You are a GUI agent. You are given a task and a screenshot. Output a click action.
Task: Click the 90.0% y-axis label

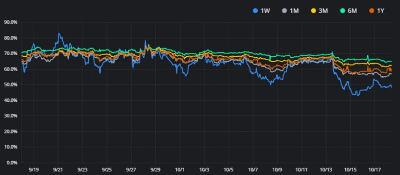click(x=11, y=22)
